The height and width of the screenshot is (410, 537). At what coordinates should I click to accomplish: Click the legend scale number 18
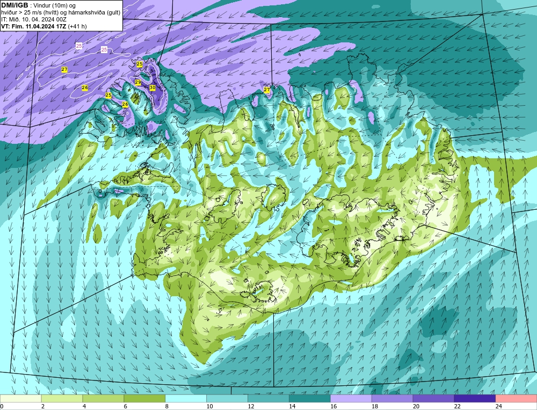[375, 406]
